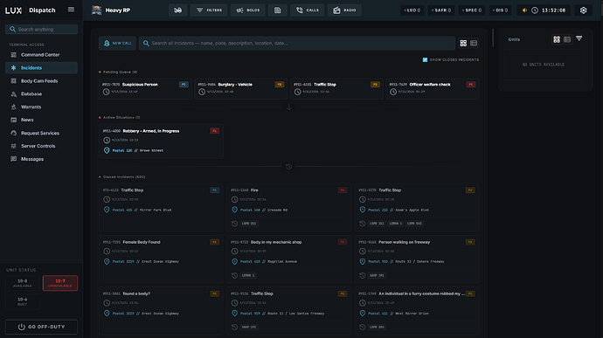
Task: Click Postal 405 Mirror Park Blvd link
Action: tap(142, 210)
